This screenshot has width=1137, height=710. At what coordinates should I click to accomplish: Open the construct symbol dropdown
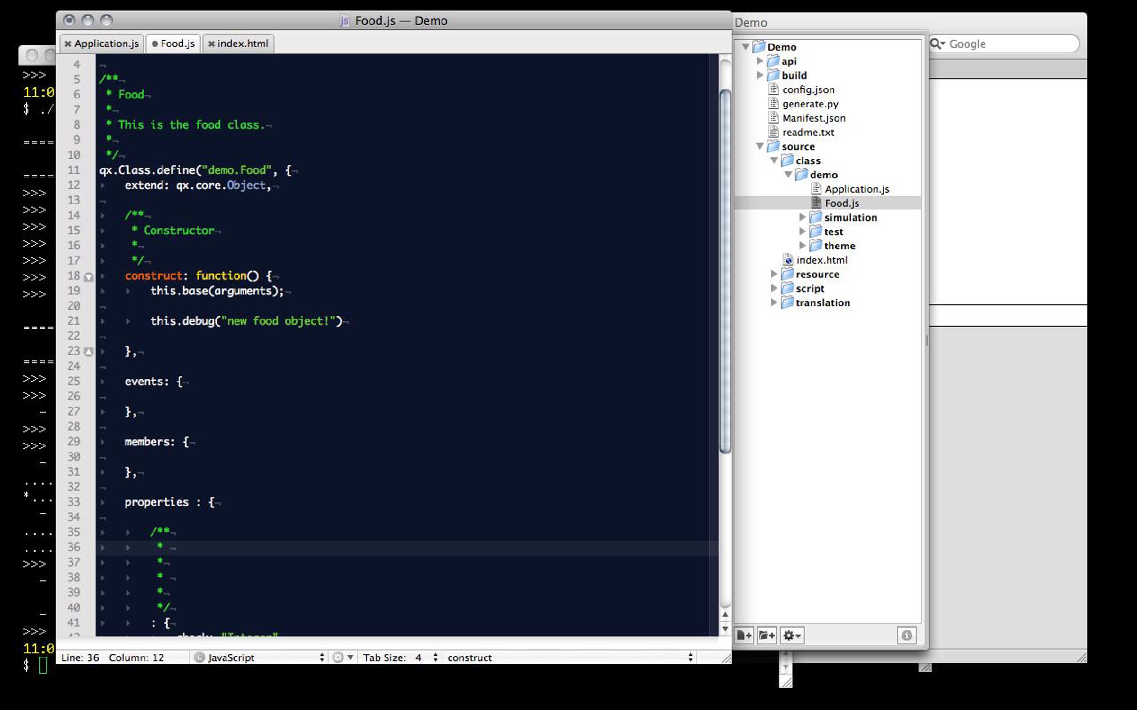point(568,657)
